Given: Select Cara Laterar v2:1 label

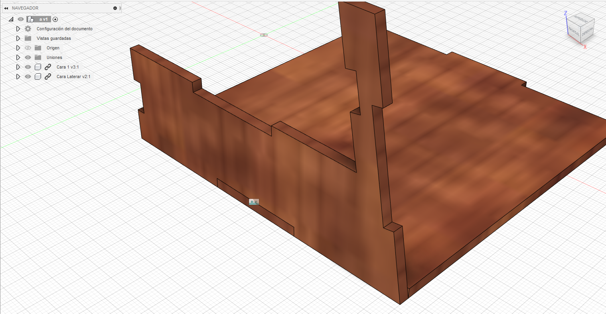Looking at the screenshot, I should [x=73, y=77].
